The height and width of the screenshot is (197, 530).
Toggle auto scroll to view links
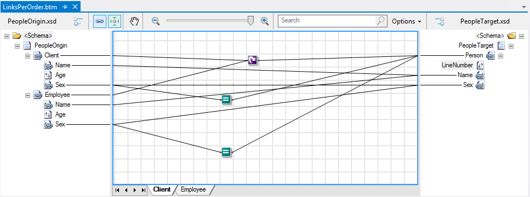coord(115,21)
